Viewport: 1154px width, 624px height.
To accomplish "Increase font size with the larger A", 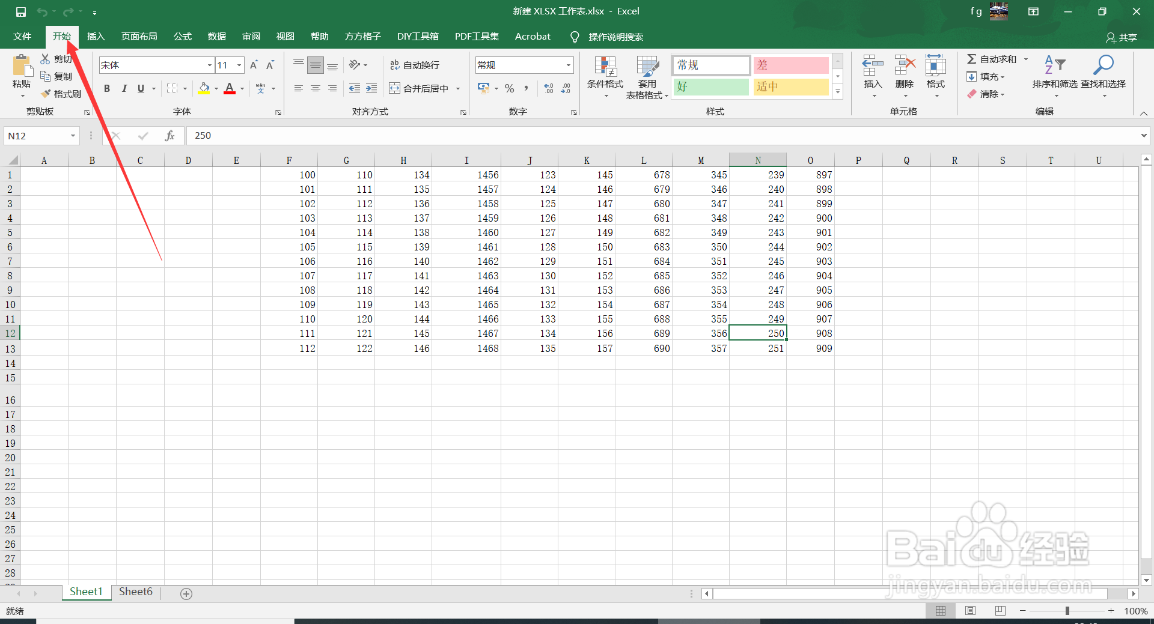I will pos(254,65).
